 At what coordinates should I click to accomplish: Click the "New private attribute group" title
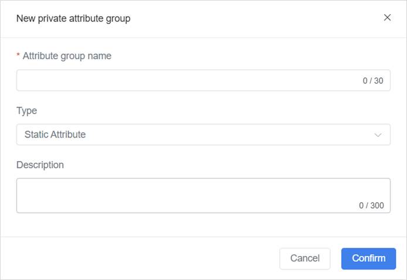[x=73, y=19]
